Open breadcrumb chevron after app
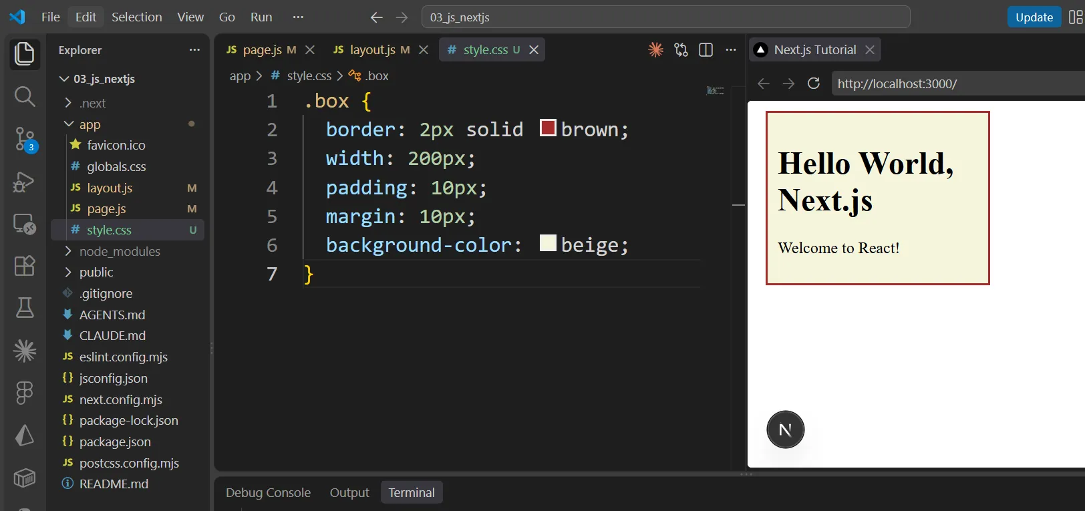 point(259,76)
